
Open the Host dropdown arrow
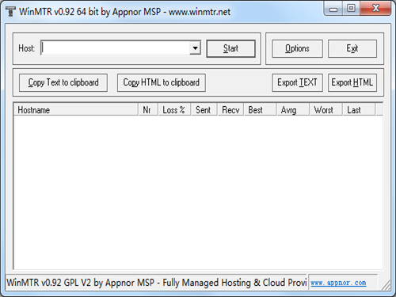[195, 48]
